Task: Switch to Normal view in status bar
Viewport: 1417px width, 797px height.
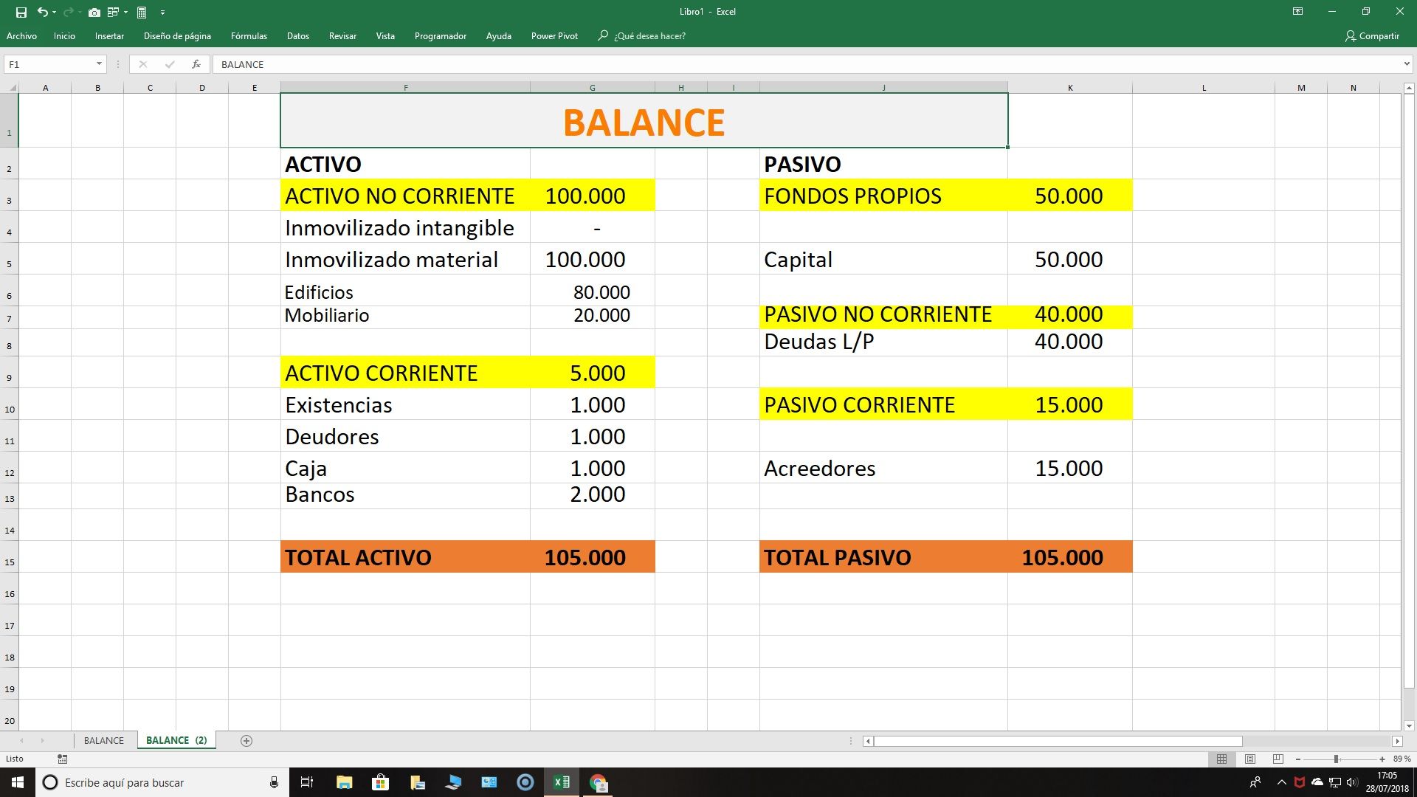Action: coord(1221,759)
